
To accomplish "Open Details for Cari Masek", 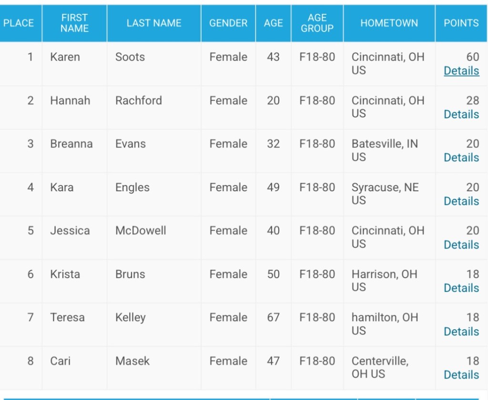I will [461, 375].
